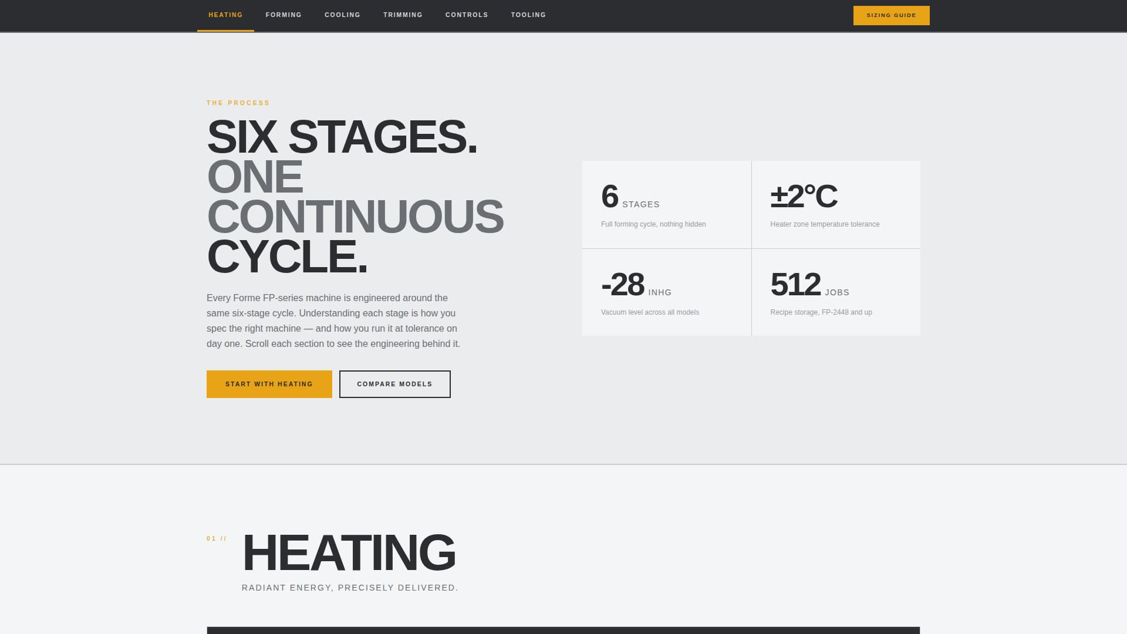Click the 6 STAGES stat card

(x=666, y=204)
